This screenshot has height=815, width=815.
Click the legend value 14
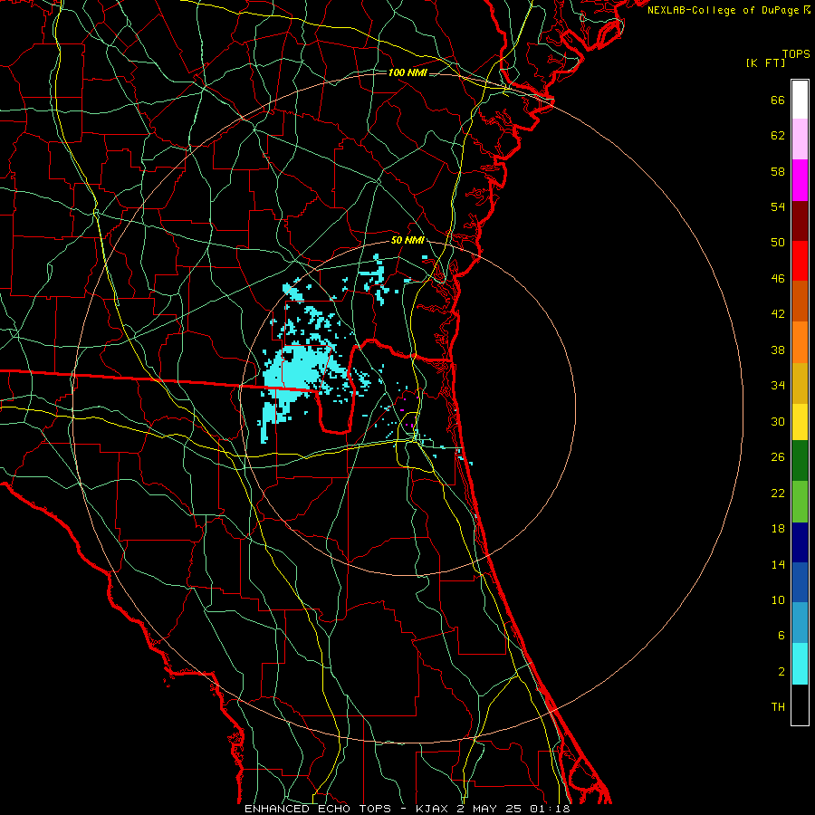[x=778, y=564]
